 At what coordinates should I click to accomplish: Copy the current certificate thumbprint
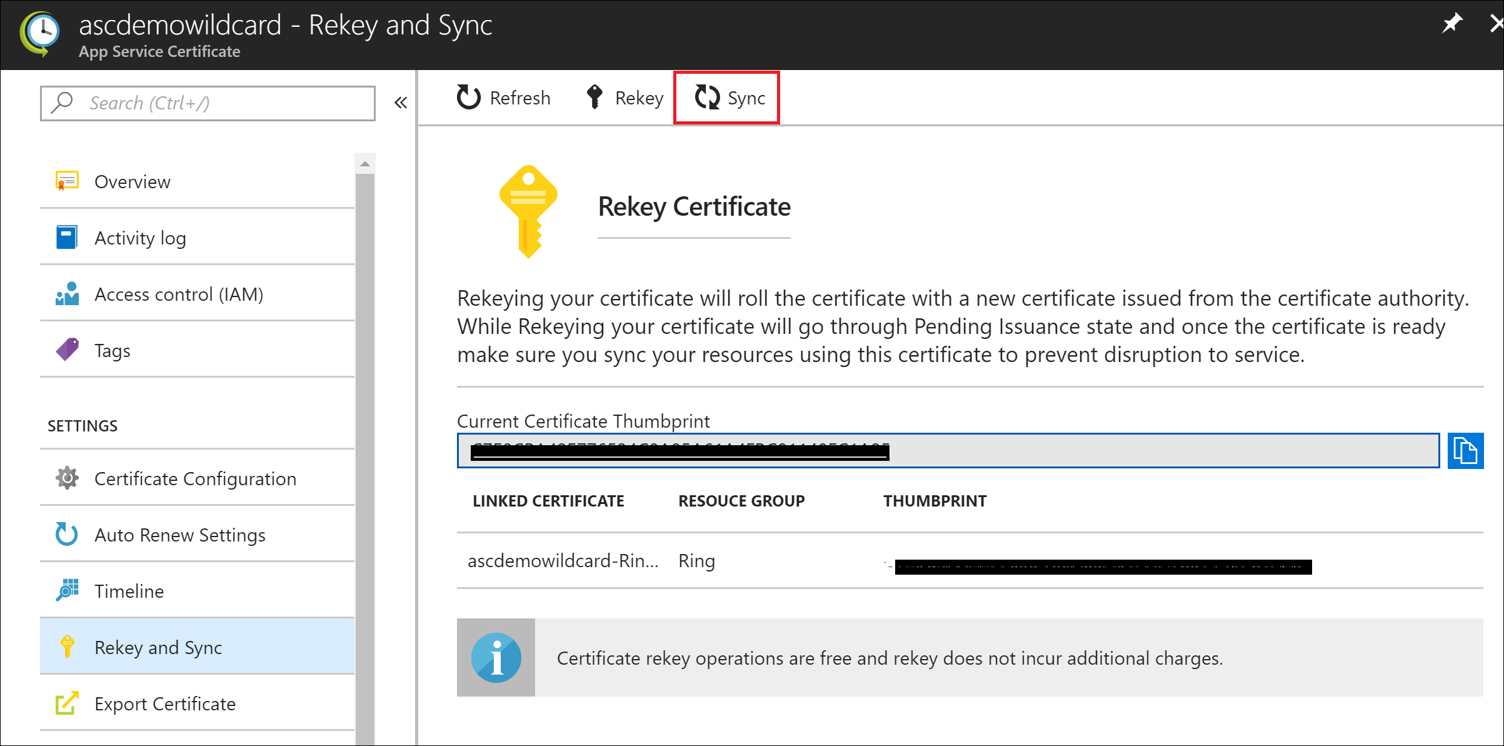pyautogui.click(x=1465, y=450)
